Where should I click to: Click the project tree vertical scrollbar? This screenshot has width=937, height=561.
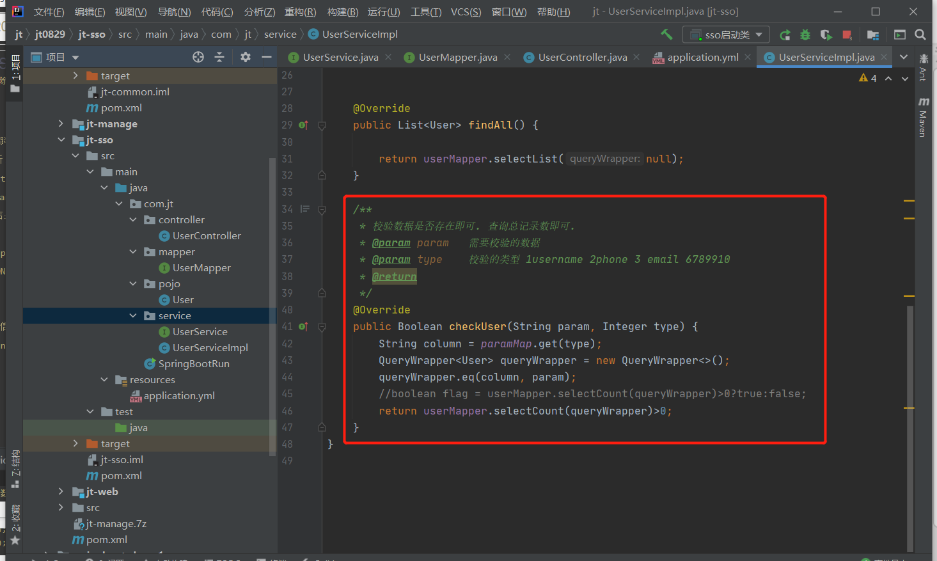pyautogui.click(x=273, y=306)
